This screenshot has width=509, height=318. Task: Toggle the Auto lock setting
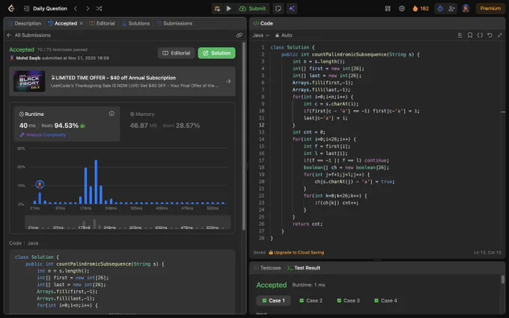(284, 35)
